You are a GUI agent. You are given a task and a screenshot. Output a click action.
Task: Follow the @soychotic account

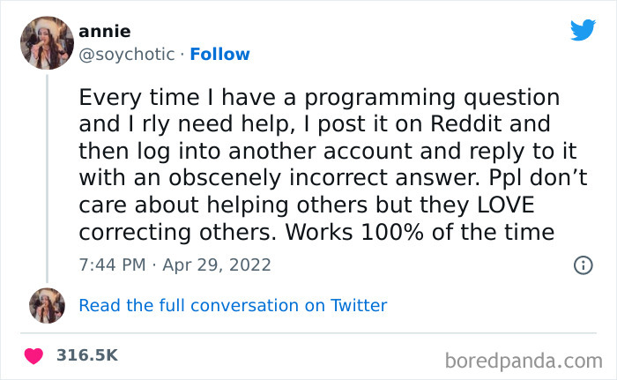tap(221, 54)
